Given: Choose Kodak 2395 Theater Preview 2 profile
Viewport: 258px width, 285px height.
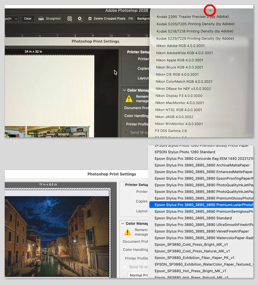Looking at the screenshot, I should pyautogui.click(x=193, y=16).
